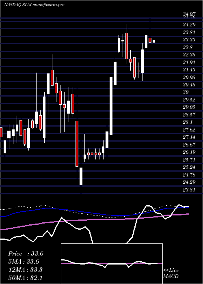This screenshot has width=203, height=284.
Task: Click the <<Live MACD label
Action: click(171, 273)
